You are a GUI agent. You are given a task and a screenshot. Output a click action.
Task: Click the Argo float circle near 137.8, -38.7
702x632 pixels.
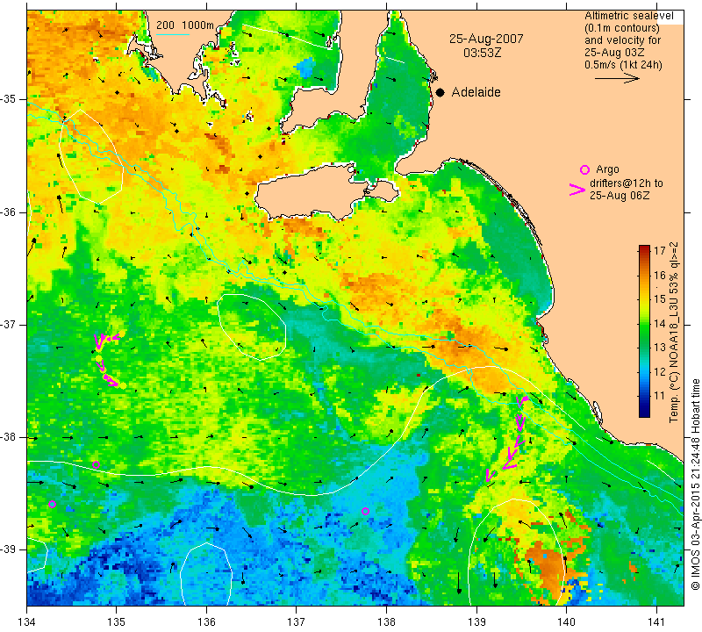tap(365, 511)
